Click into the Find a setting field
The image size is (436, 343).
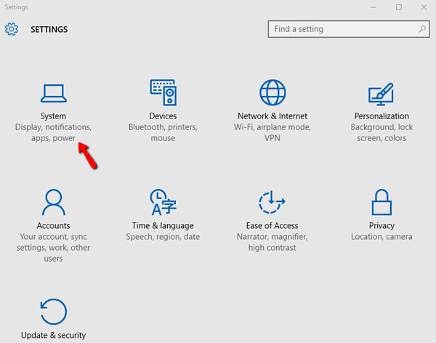349,29
